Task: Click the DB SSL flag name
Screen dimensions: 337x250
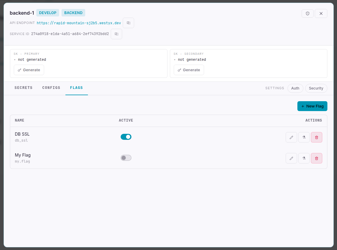Action: 22,134
